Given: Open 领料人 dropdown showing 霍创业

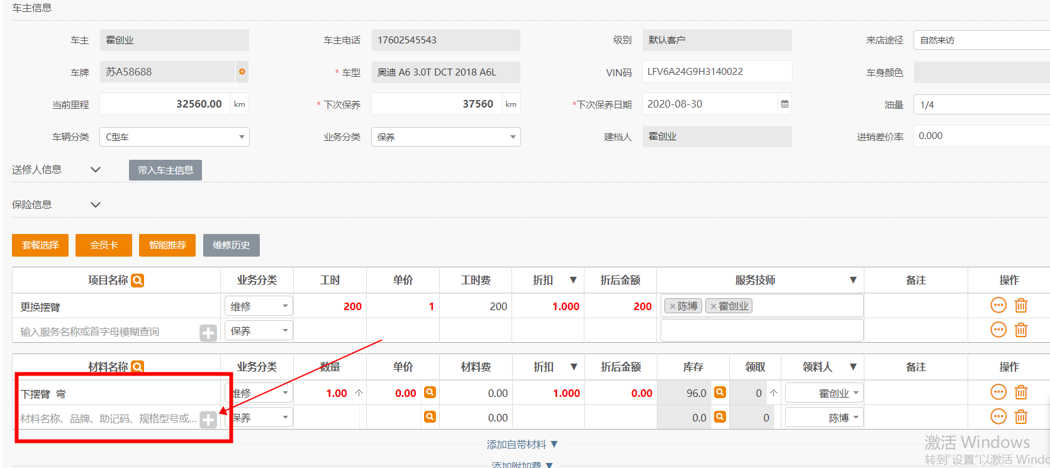Looking at the screenshot, I should [824, 393].
